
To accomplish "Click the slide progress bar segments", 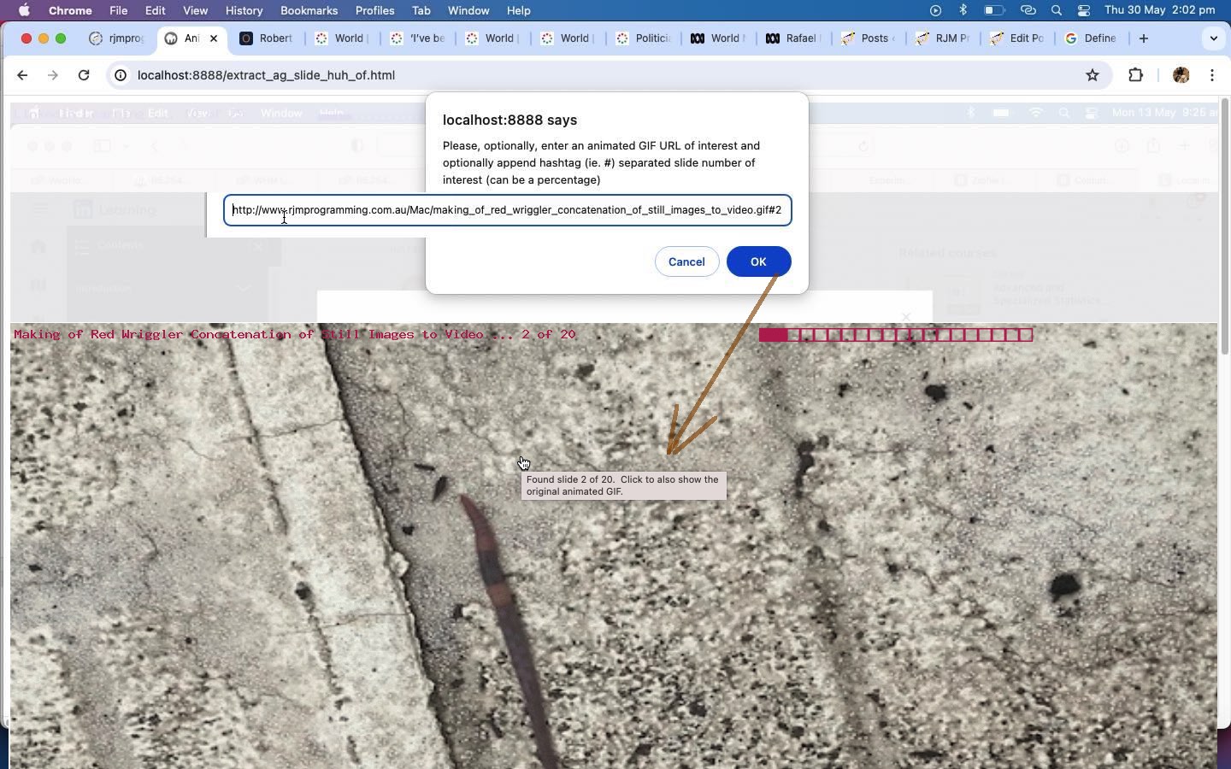I will click(896, 334).
